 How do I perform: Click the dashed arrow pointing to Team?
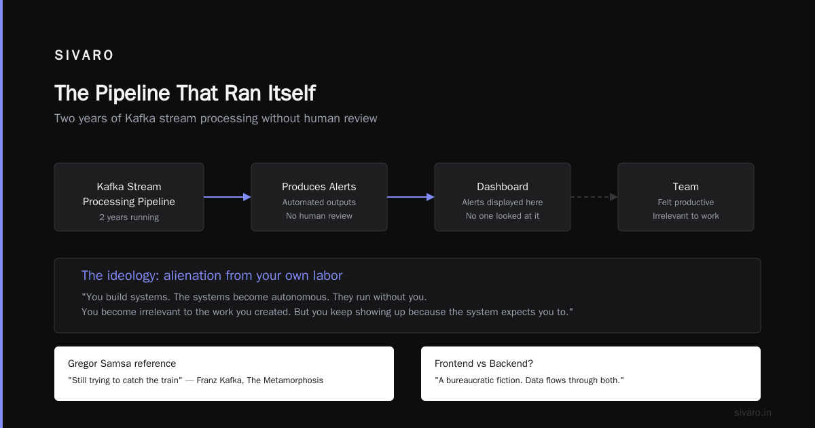coord(594,197)
